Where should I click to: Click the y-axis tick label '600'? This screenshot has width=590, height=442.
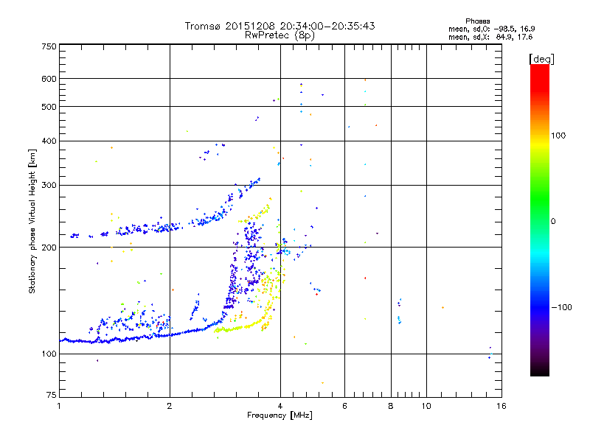[49, 79]
